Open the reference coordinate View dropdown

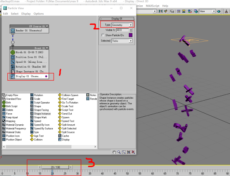coord(207,11)
